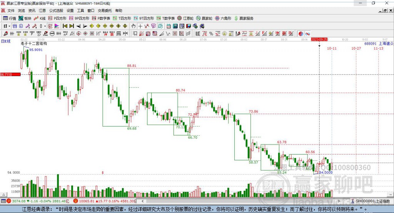
Task: Open the 公式选股 menu
Action: pos(56,10)
